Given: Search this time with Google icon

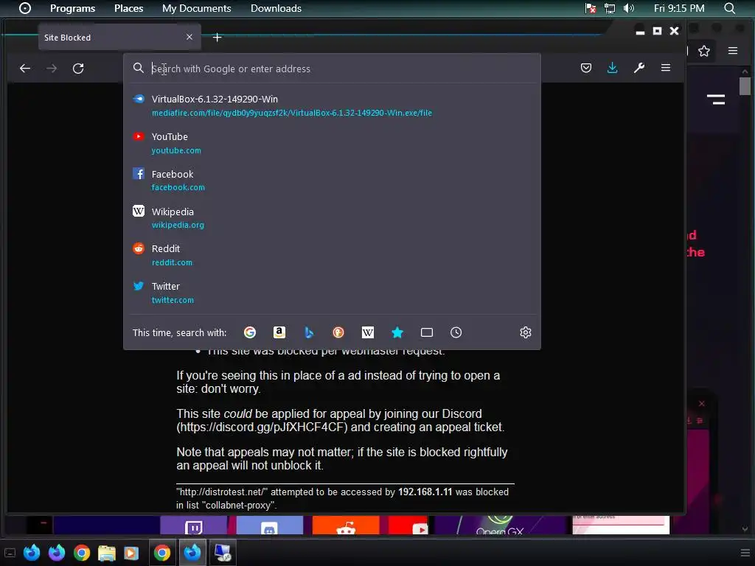Looking at the screenshot, I should [250, 332].
